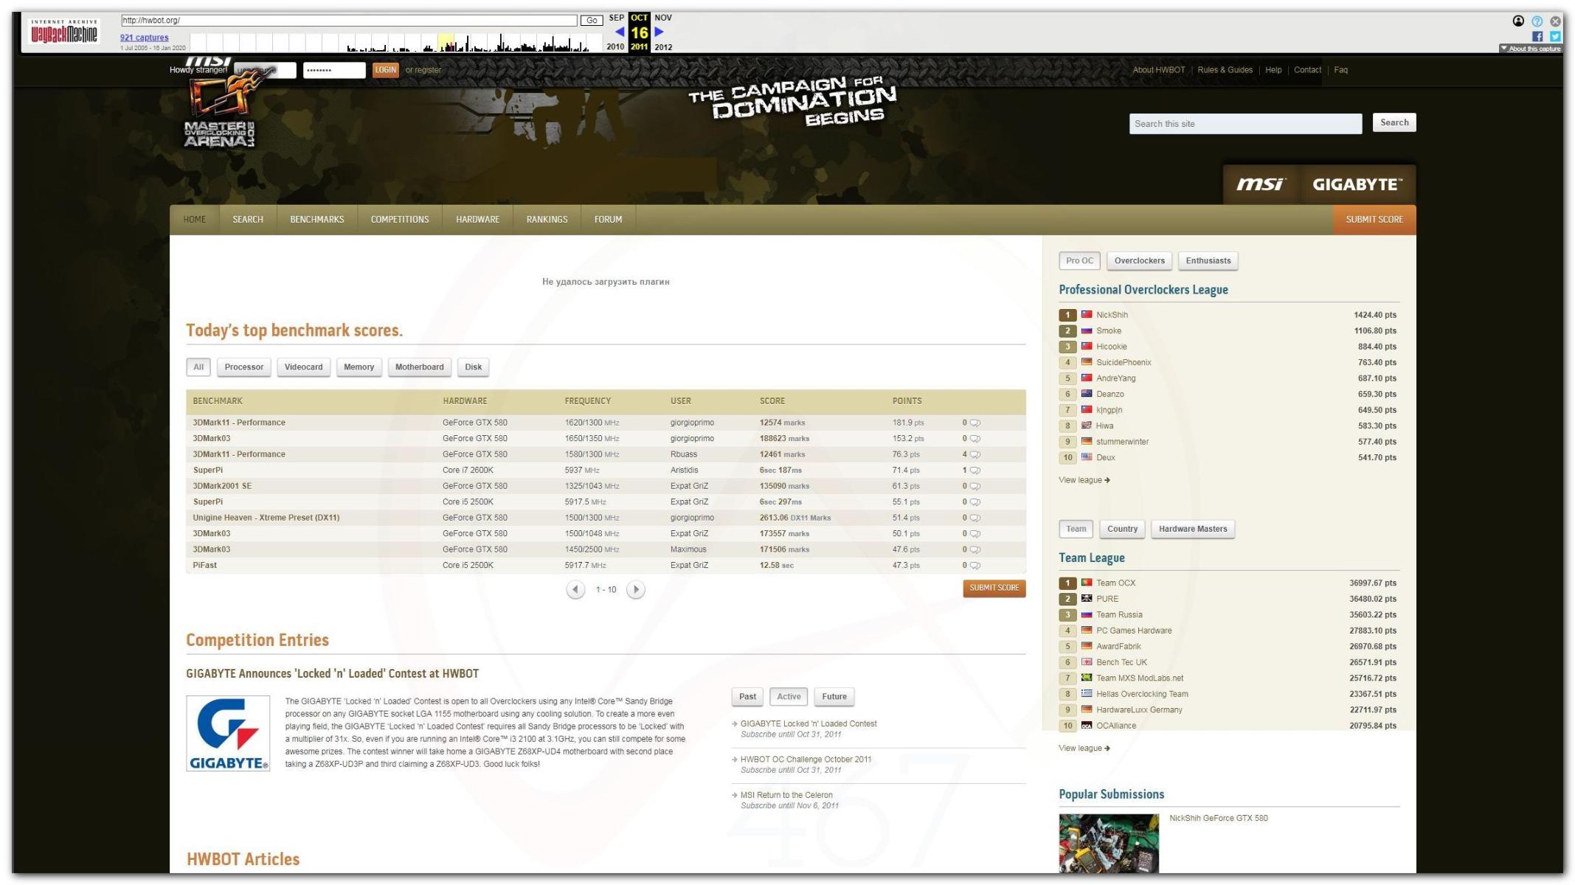Viewport: 1575px width, 885px height.
Task: Open BENCHMARKS navigation menu item
Action: point(316,220)
